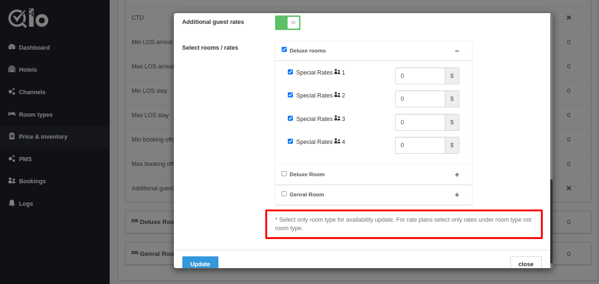Click the close button in dialog
Image resolution: width=599 pixels, height=284 pixels.
pos(526,263)
